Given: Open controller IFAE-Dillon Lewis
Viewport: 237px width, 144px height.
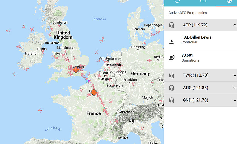Looking at the screenshot, I should pos(196,37).
